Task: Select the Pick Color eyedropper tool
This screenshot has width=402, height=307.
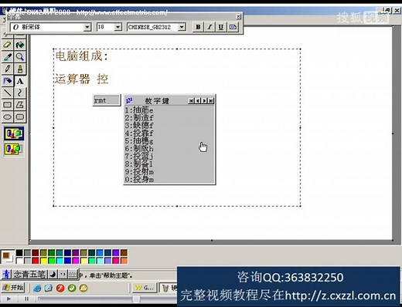Action: 8,57
